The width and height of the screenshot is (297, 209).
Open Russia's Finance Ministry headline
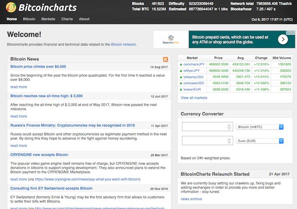pyautogui.click(x=73, y=126)
